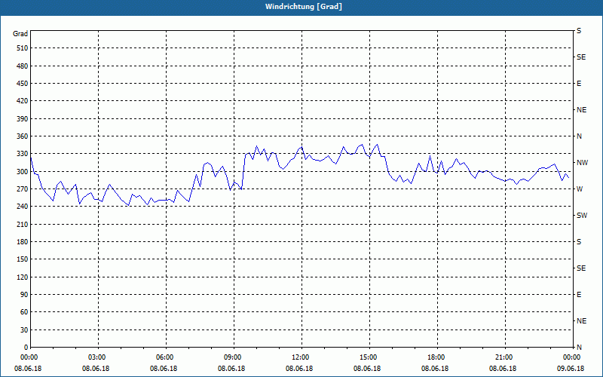Click the 09:00 time label

233,357
